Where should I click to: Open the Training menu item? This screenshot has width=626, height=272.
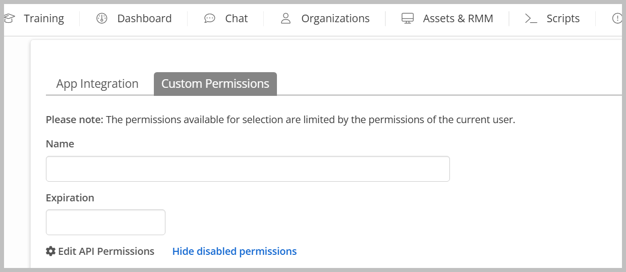(44, 19)
